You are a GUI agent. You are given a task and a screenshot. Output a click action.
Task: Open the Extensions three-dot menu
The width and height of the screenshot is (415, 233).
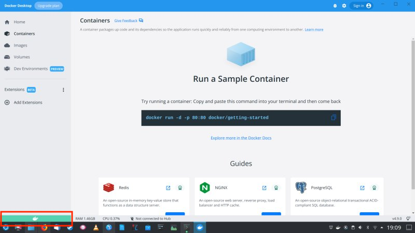[63, 90]
